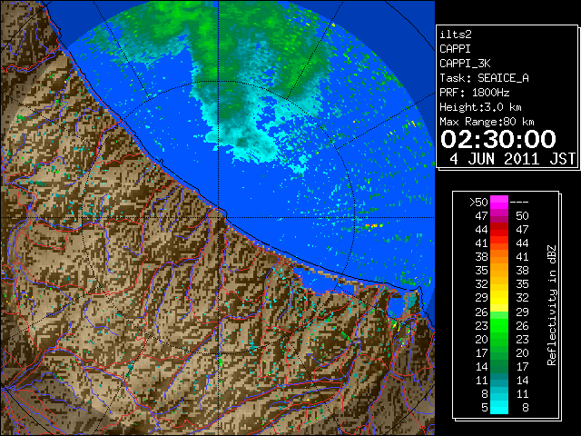Click the red 44 dBZ color swatch
Image resolution: width=581 pixels, height=436 pixels.
pyautogui.click(x=499, y=230)
